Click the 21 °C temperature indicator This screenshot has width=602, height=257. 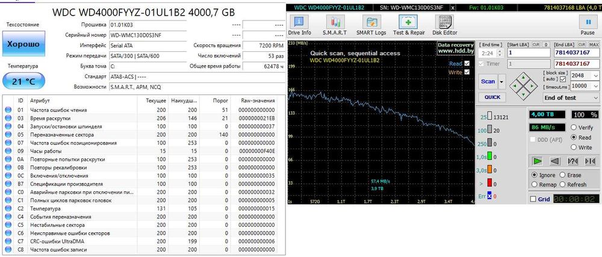click(x=23, y=81)
